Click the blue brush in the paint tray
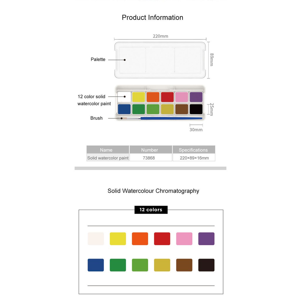301x301 pixels. click(170, 118)
